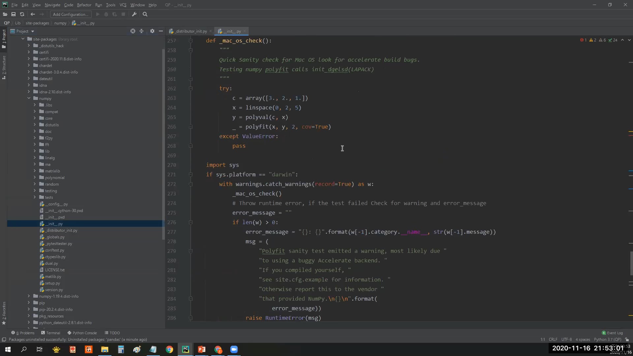Click the editor vertical scrollbar thumb
Viewport: 633px width, 356px height.
(631, 263)
